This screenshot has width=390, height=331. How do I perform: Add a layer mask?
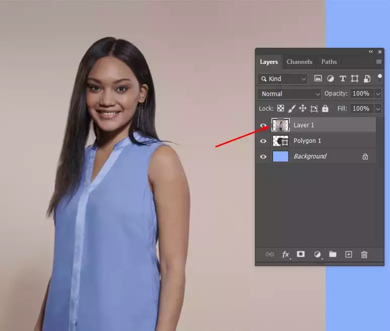pyautogui.click(x=301, y=254)
